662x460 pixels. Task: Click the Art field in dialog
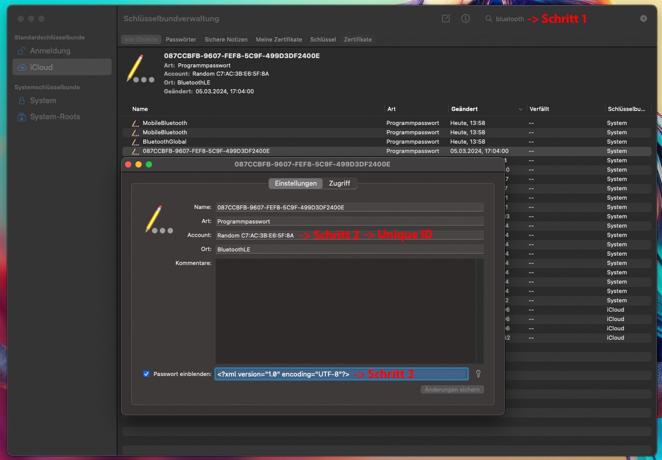[x=349, y=221]
